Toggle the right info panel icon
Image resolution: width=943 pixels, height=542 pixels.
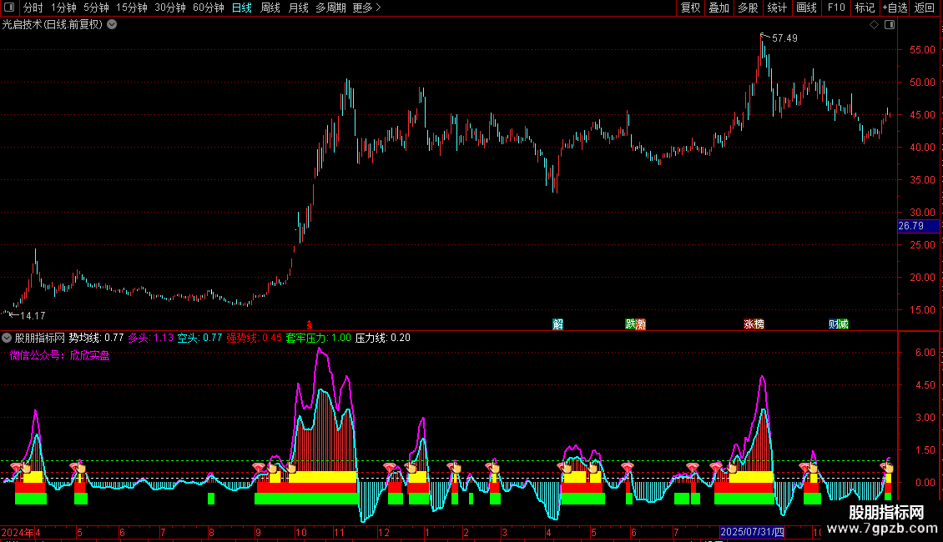890,25
